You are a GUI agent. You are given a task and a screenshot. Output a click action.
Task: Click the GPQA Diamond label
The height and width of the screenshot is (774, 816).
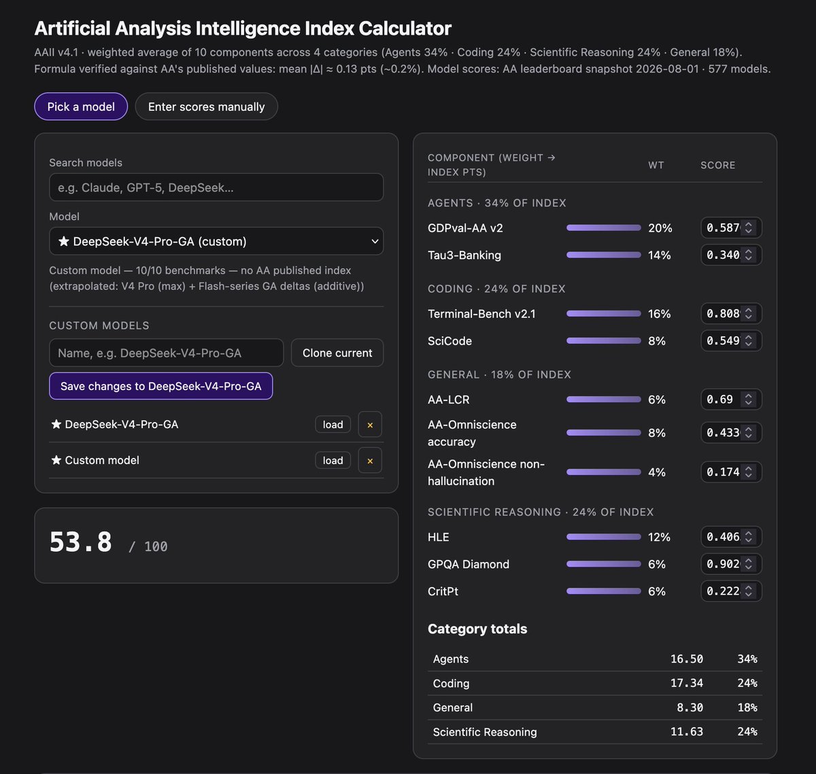pyautogui.click(x=469, y=564)
